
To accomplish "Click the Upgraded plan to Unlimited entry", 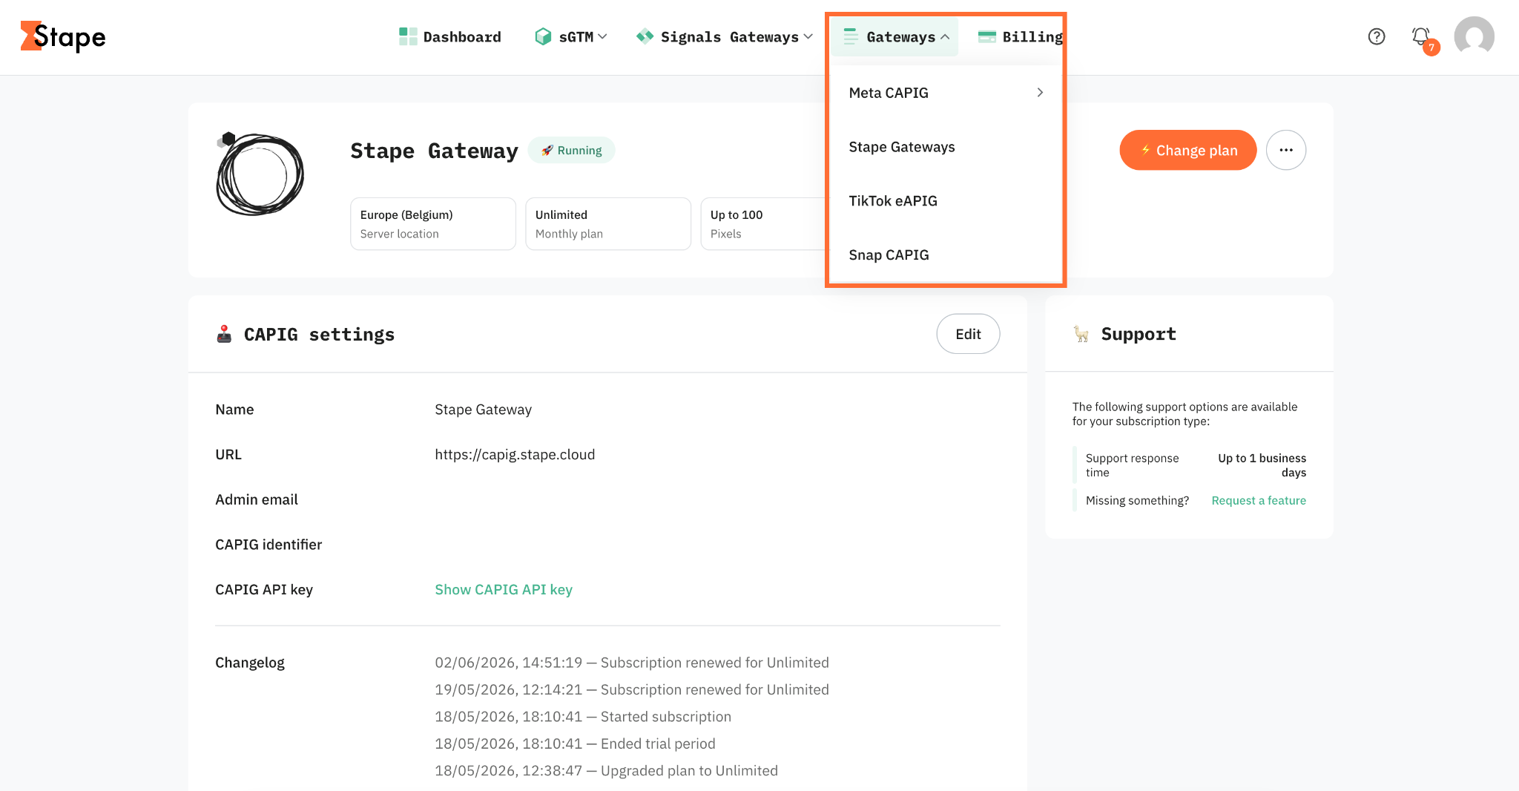I will (x=606, y=771).
